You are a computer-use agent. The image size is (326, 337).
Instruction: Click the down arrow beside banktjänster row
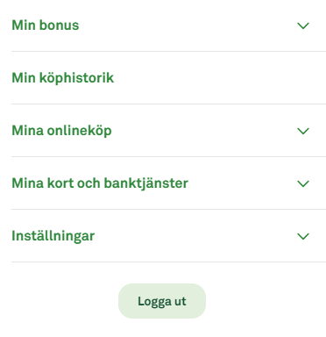[303, 183]
